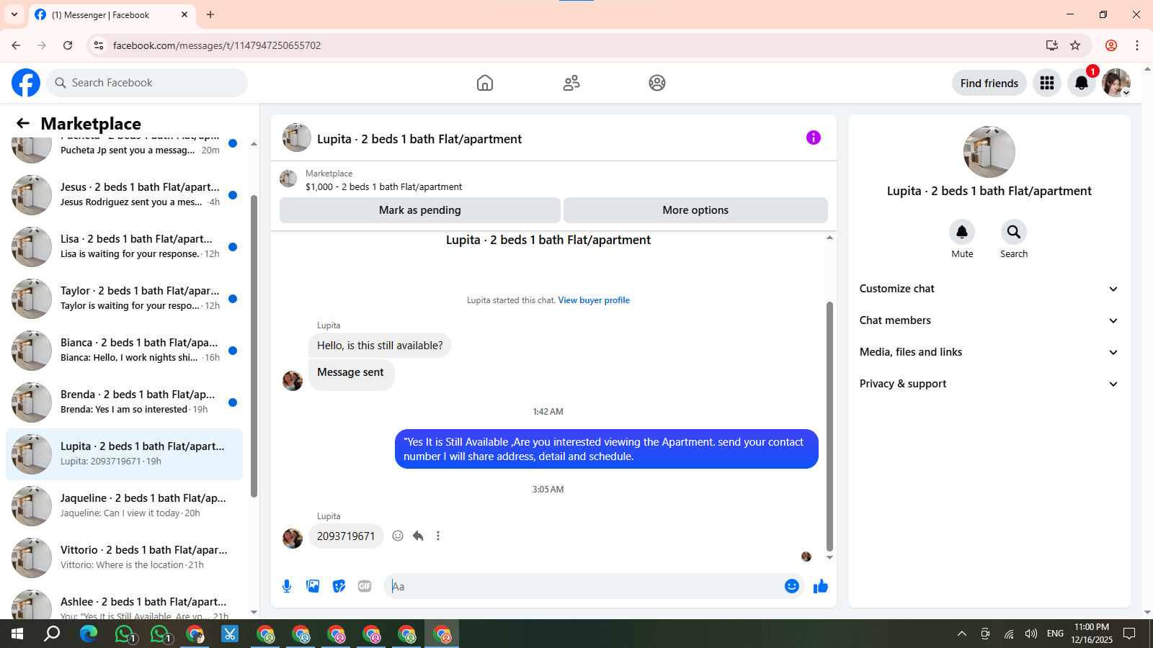
Task: Click the Search Facebook field
Action: [147, 83]
